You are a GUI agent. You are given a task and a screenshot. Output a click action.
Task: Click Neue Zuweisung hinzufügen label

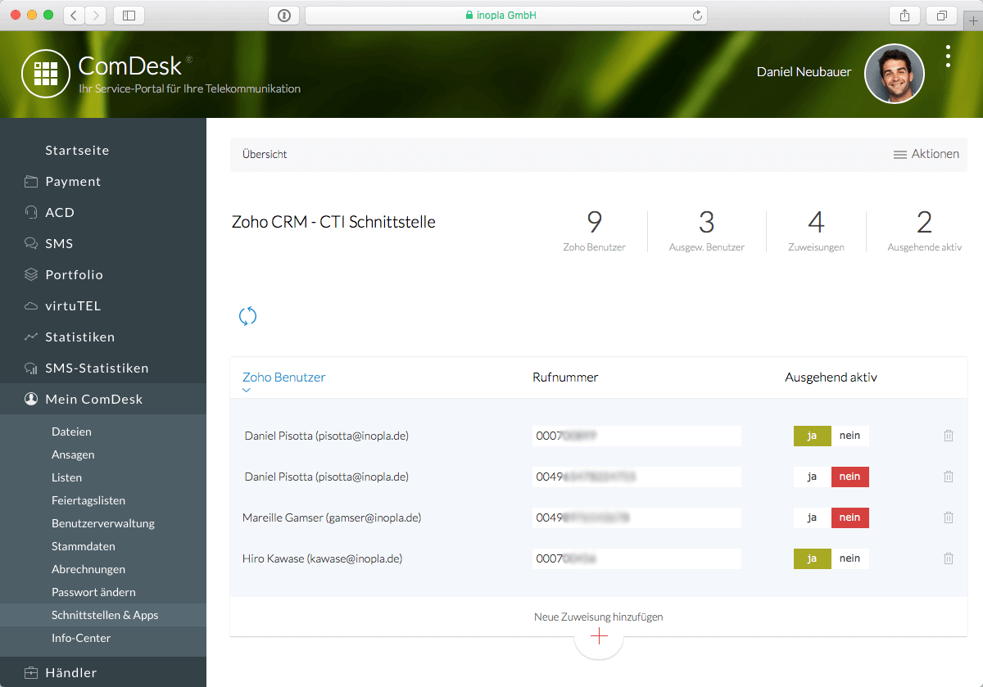pos(599,617)
